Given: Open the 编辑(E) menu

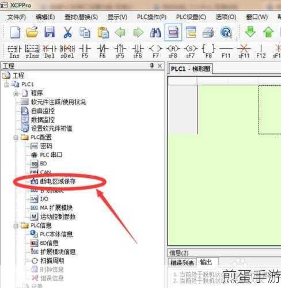Looking at the screenshot, I should tap(45, 17).
